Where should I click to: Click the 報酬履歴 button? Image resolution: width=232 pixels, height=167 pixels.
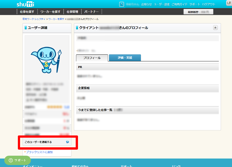click(x=198, y=12)
